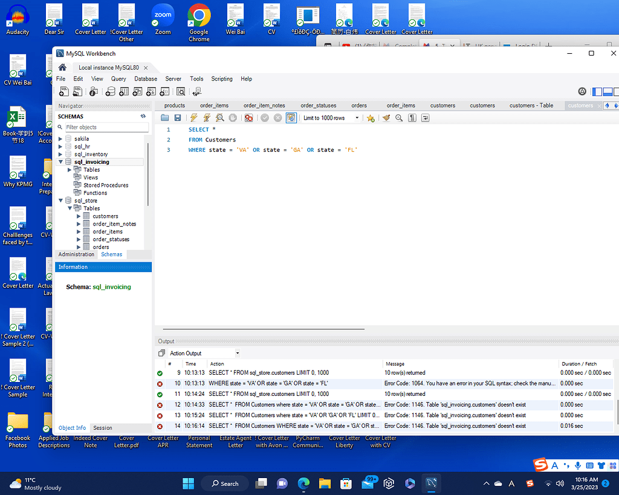619x495 pixels.
Task: Click the Create New Table icon
Action: pyautogui.click(x=123, y=91)
